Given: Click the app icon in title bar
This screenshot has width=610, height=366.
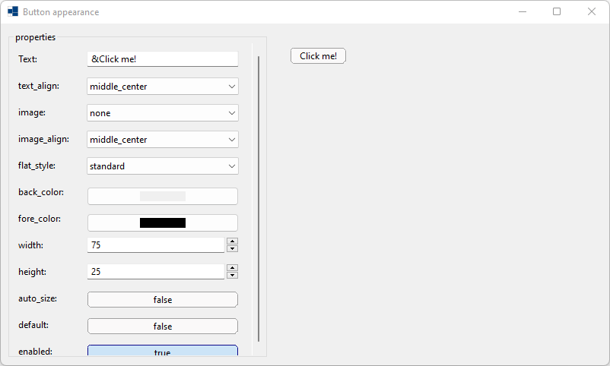Looking at the screenshot, I should pyautogui.click(x=13, y=12).
